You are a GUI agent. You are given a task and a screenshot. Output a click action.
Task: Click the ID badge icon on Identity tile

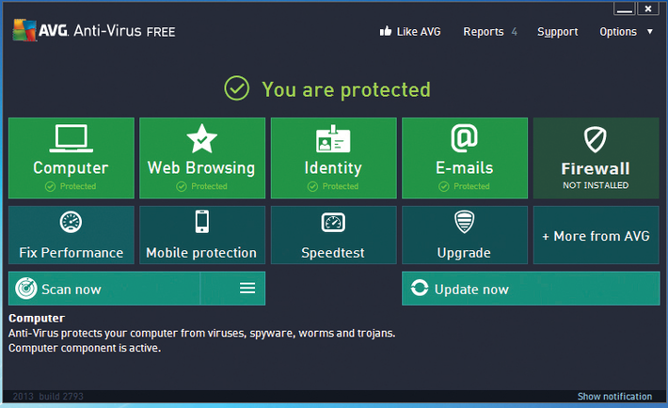coord(333,139)
